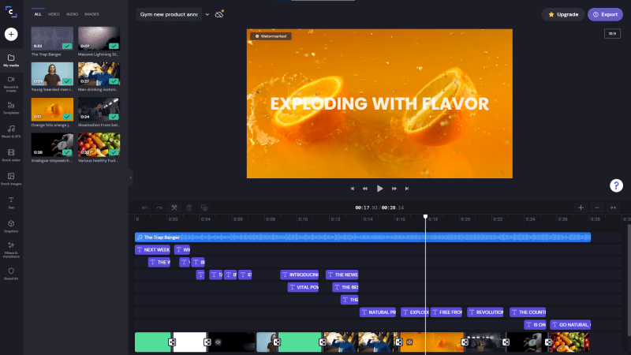
Task: Zoom in the timeline with the plus
Action: pyautogui.click(x=581, y=207)
